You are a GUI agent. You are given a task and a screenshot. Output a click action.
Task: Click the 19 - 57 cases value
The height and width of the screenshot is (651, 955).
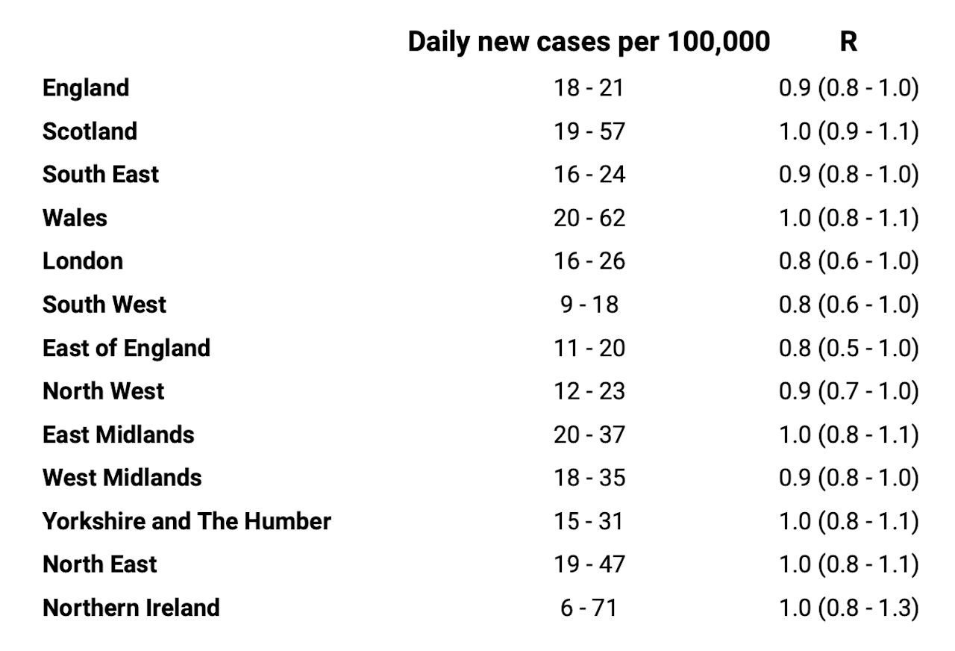pyautogui.click(x=589, y=131)
